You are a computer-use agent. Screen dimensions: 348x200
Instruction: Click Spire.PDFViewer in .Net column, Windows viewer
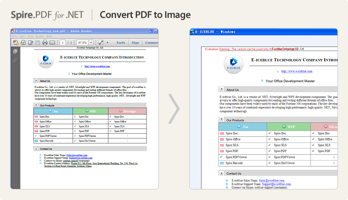tap(243, 157)
